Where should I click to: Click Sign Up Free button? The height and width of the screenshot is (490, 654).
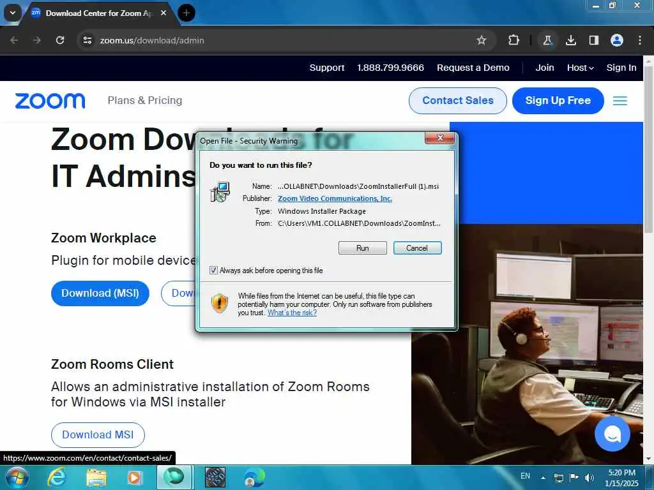coord(558,100)
